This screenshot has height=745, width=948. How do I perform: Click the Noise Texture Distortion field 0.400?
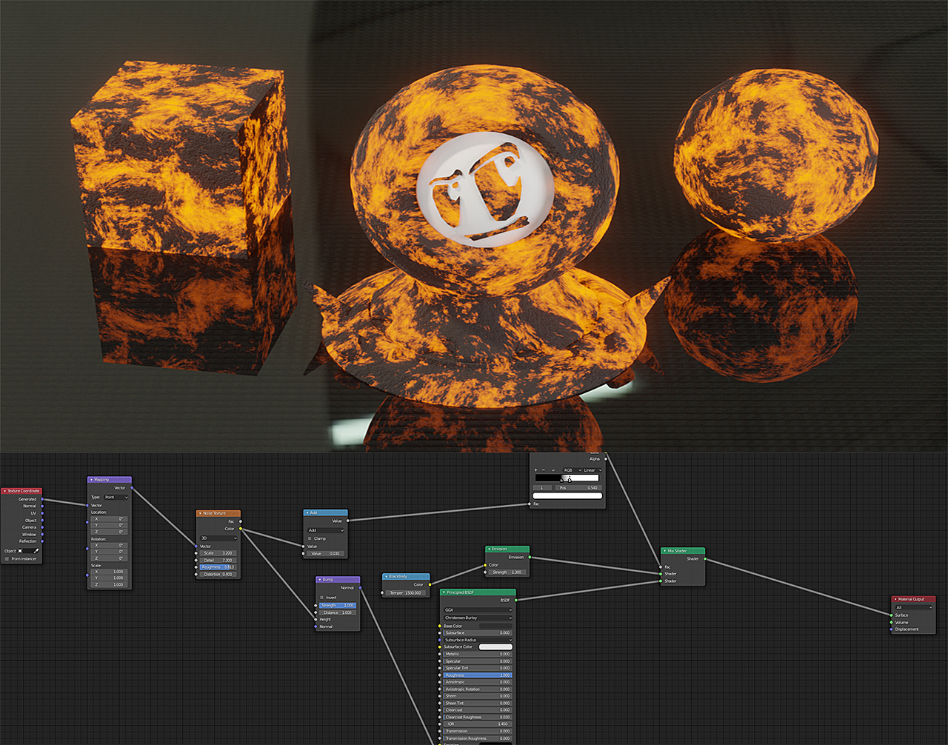coord(218,575)
